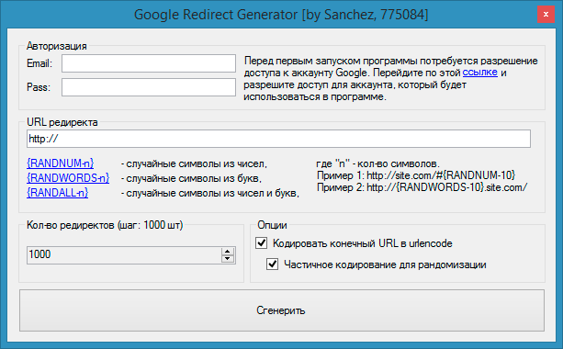Open the 'ссылке' hyperlink
Viewport: 563px width, 349px height.
click(x=479, y=73)
